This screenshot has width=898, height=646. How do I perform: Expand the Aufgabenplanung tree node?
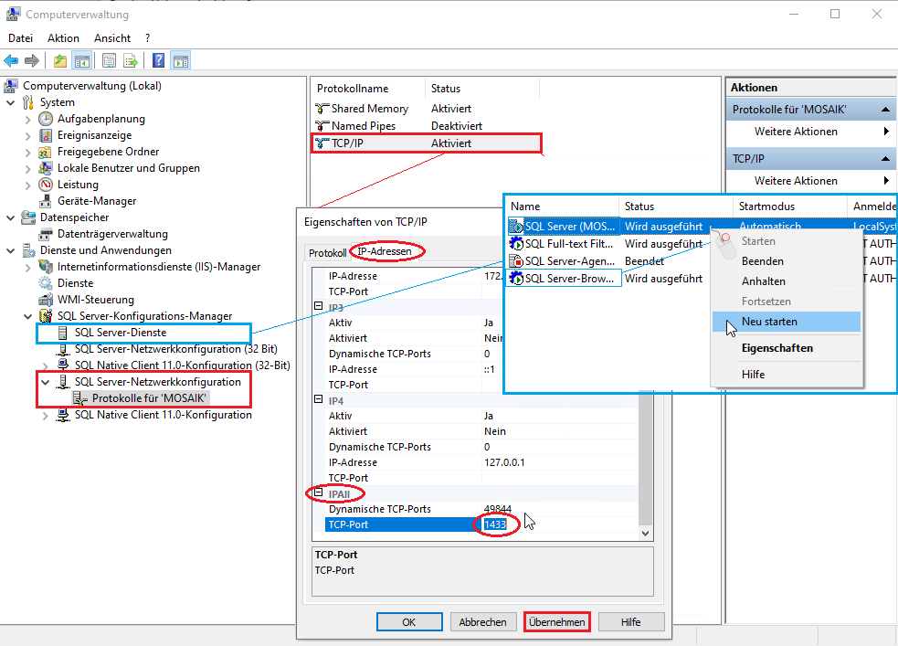[27, 119]
